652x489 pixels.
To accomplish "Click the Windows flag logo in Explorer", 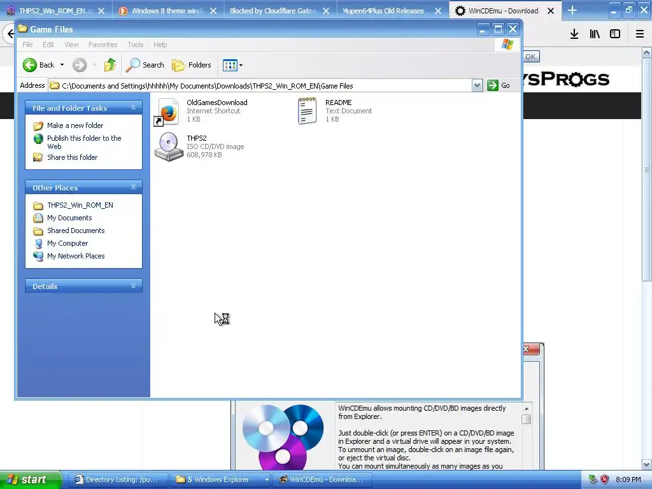I will 507,45.
